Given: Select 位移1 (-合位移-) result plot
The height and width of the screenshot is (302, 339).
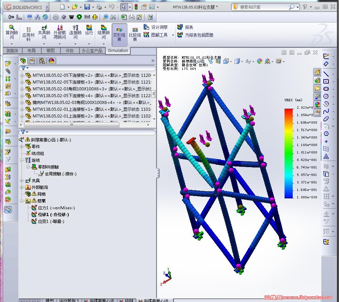Looking at the screenshot, I should (53, 215).
